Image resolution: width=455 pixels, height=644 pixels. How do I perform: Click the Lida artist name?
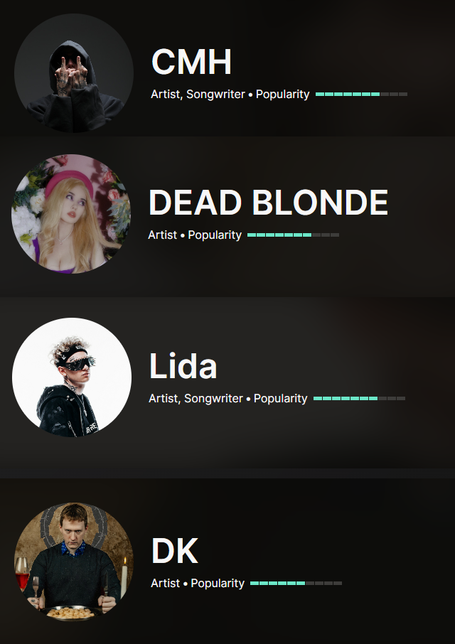[x=183, y=365]
